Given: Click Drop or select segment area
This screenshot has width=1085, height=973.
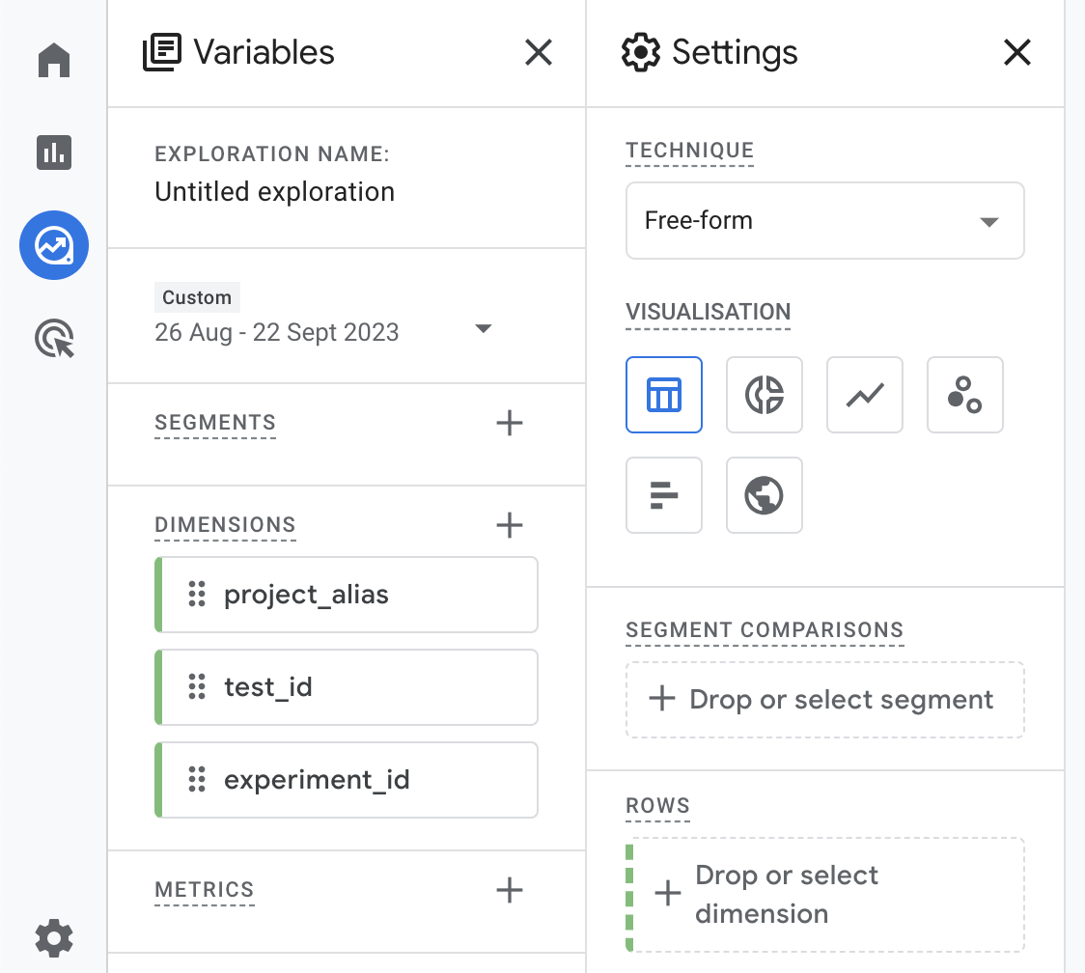Looking at the screenshot, I should pos(824,700).
